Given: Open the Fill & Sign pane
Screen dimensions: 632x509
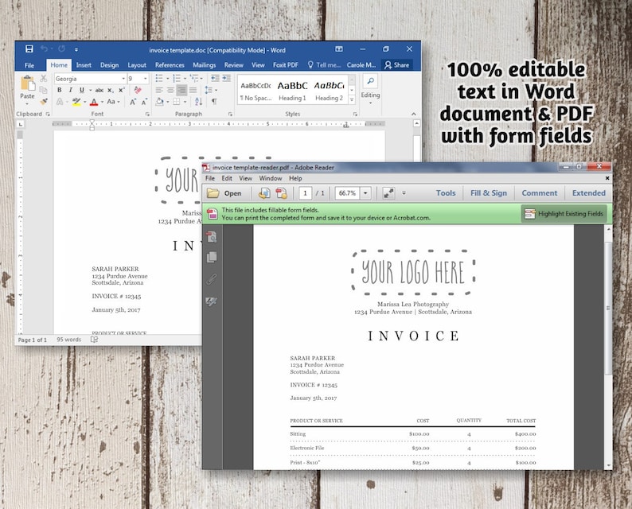Looking at the screenshot, I should tap(489, 193).
